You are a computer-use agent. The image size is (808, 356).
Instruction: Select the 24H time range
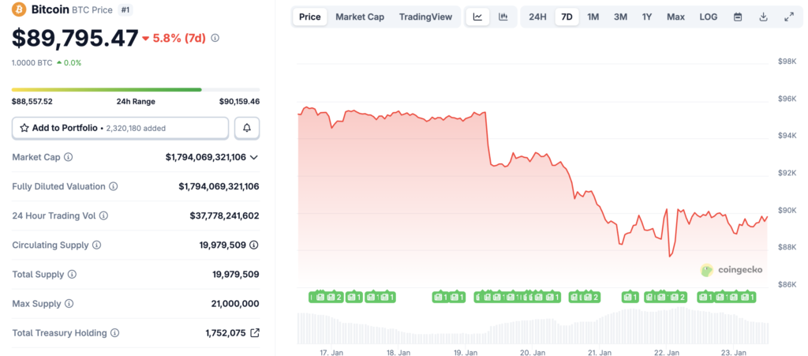537,17
